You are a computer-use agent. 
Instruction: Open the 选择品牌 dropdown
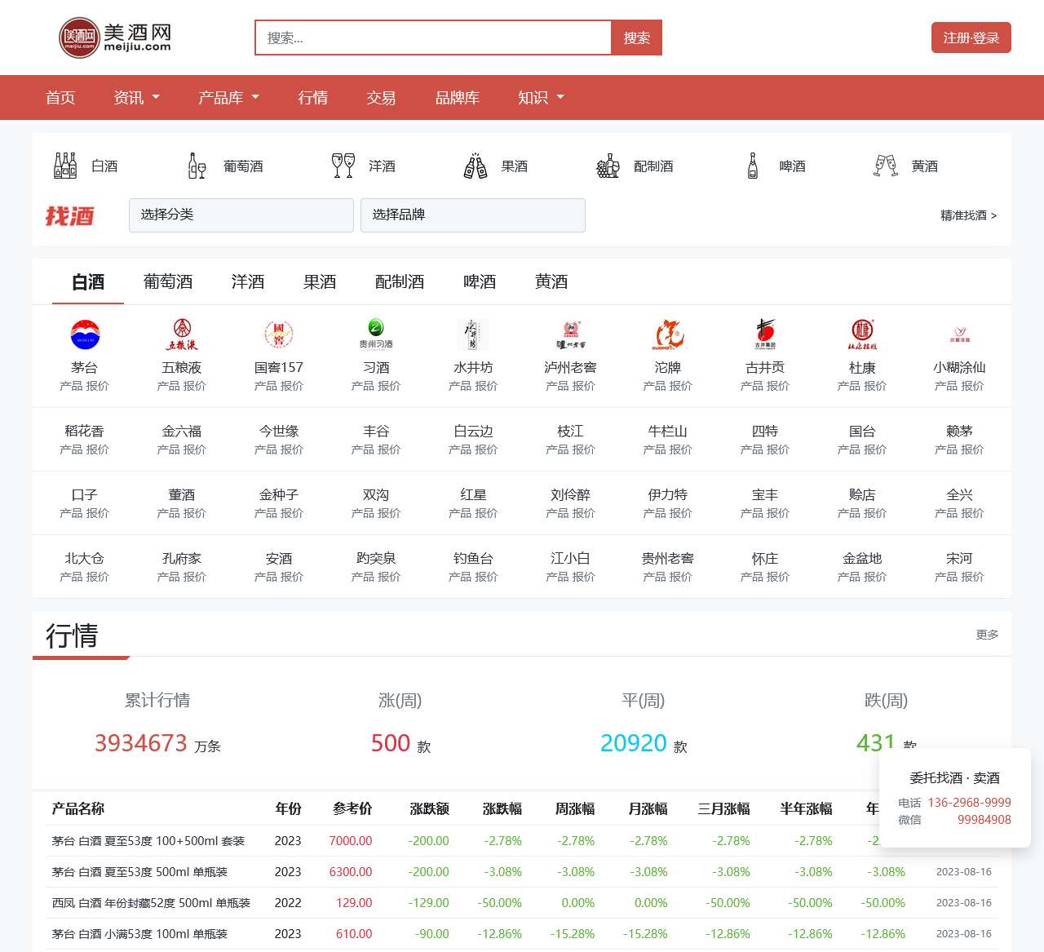tap(473, 215)
